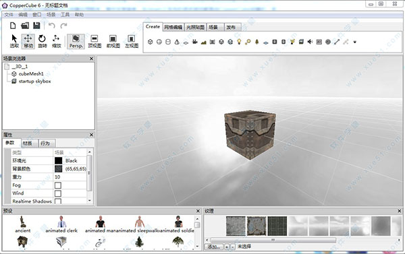Select cubeMesh1 in scene tree

(x=31, y=73)
